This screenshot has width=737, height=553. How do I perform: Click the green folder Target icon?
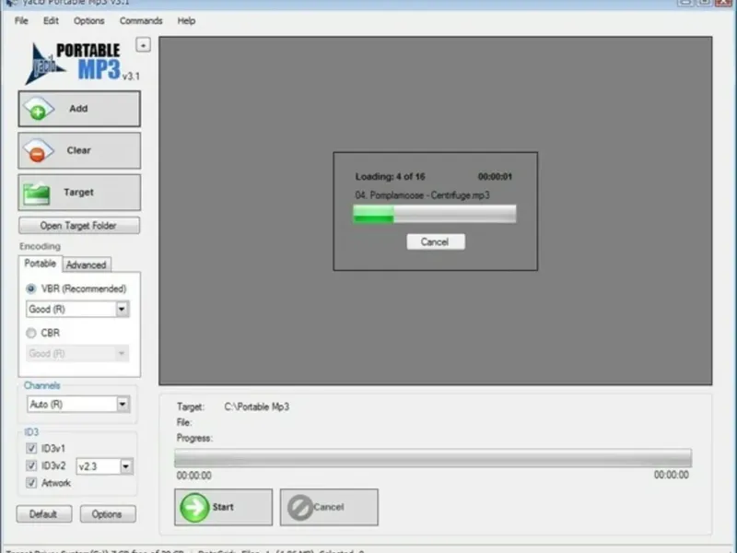pos(37,194)
